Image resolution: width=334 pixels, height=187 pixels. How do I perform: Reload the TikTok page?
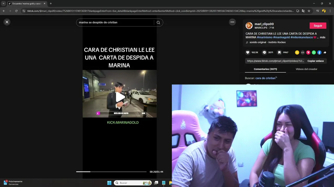(16, 11)
